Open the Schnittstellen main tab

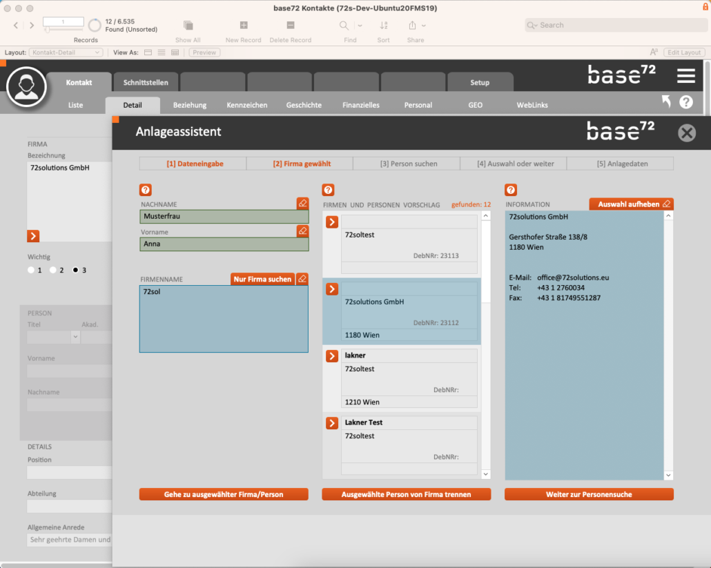pyautogui.click(x=146, y=83)
